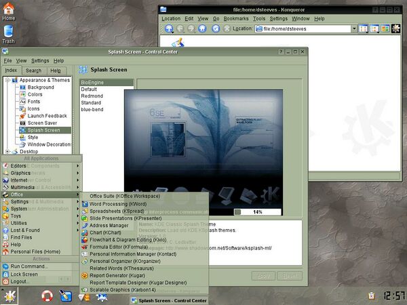Expand the Desktop tree node

click(x=7, y=151)
